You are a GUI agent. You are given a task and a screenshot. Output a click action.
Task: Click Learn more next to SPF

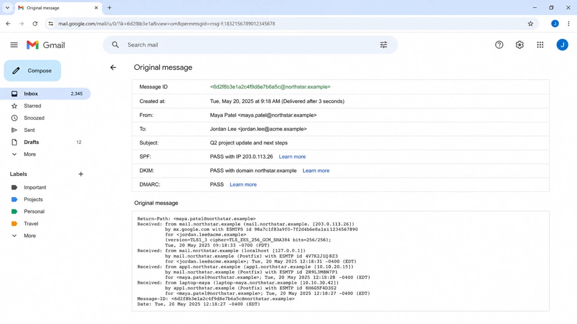point(292,157)
